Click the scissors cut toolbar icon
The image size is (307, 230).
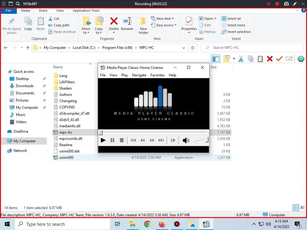point(241,59)
